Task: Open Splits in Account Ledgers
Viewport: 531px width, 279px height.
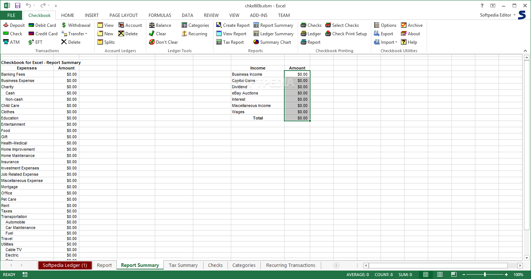Action: 106,42
